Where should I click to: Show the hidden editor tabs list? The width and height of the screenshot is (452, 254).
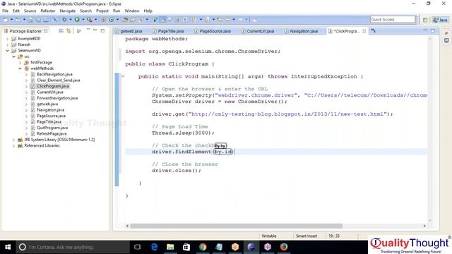(374, 31)
